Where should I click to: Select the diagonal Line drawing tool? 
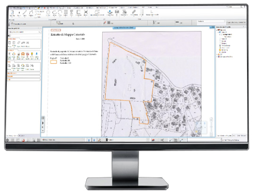pyautogui.click(x=25, y=13)
